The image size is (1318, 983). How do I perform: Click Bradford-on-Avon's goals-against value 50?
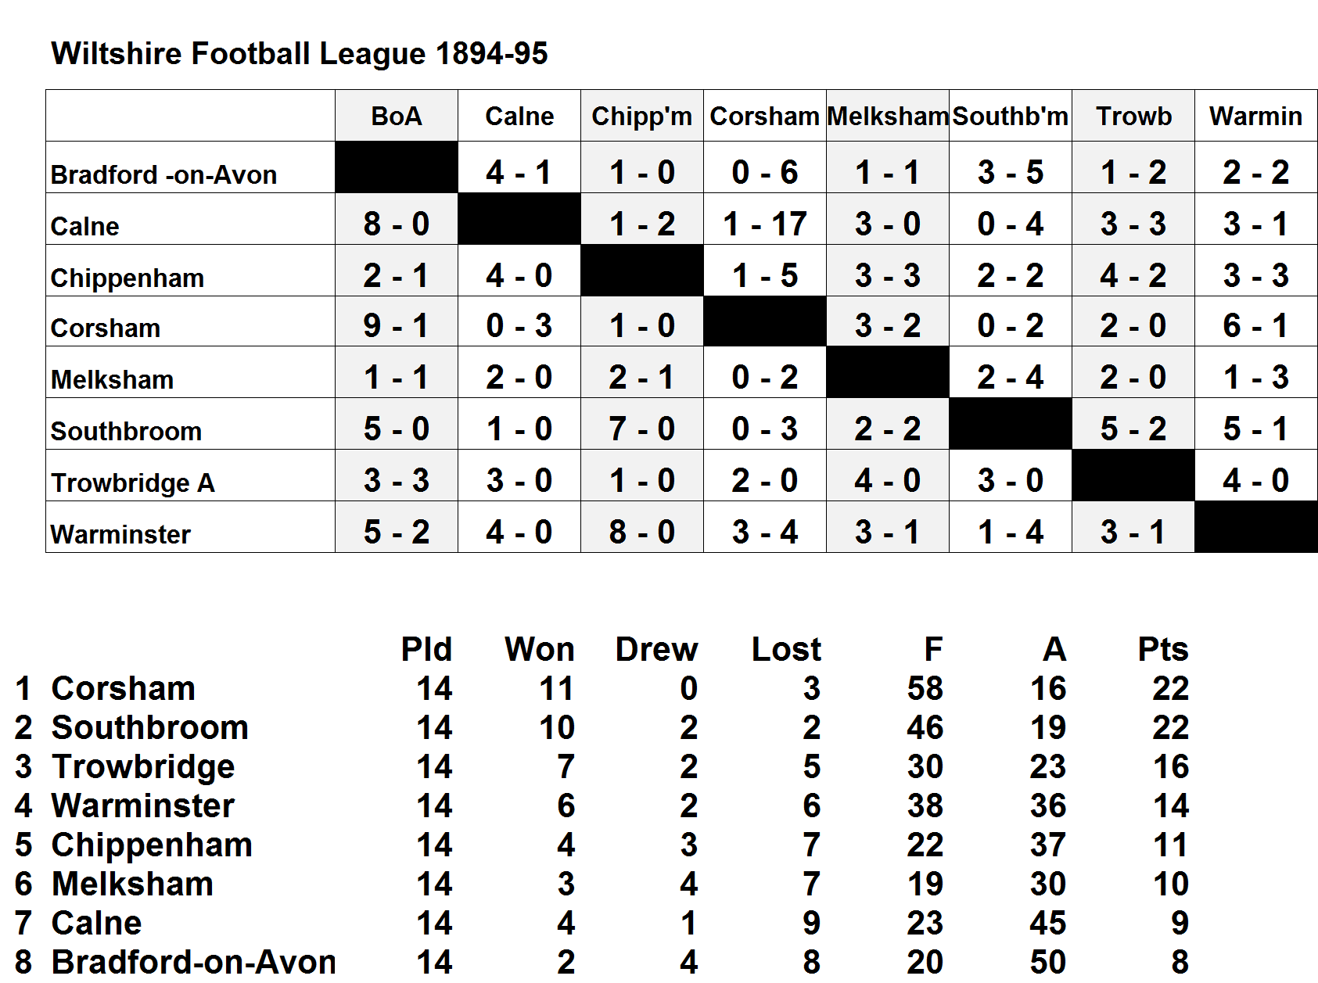(1047, 962)
